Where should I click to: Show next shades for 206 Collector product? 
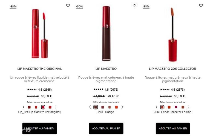189,107
